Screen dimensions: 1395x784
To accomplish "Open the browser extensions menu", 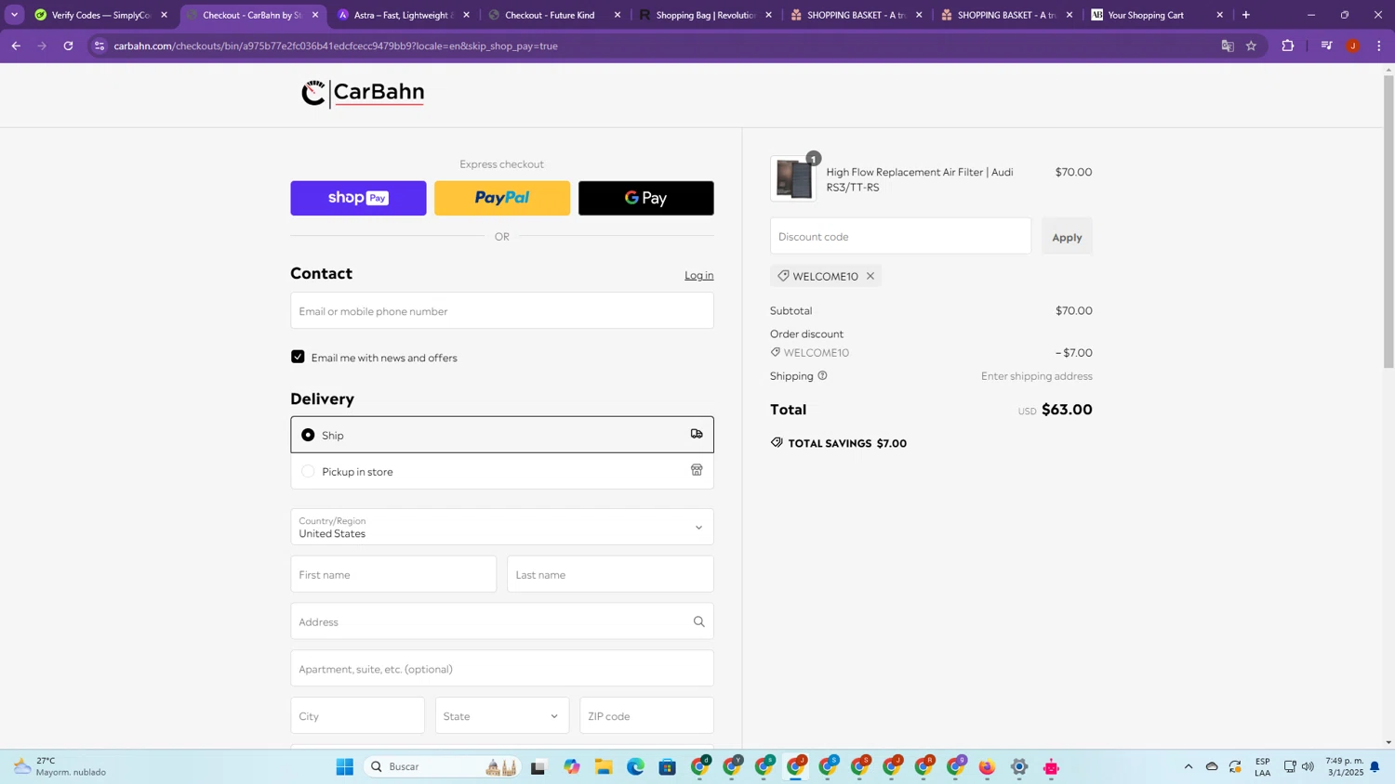I will [x=1288, y=46].
